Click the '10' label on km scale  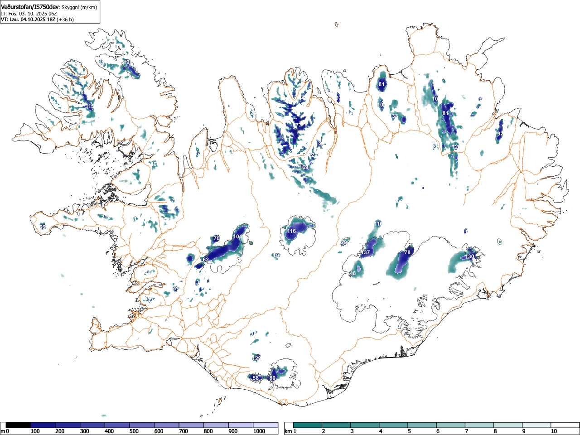[x=554, y=431]
